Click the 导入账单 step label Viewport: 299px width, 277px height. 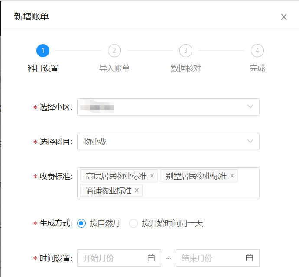tap(114, 68)
